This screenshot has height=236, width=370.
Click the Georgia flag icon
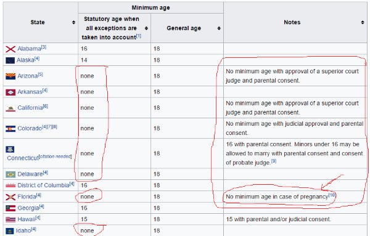[10, 208]
